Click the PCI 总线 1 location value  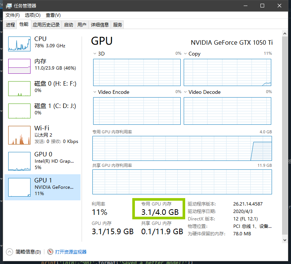(252, 226)
